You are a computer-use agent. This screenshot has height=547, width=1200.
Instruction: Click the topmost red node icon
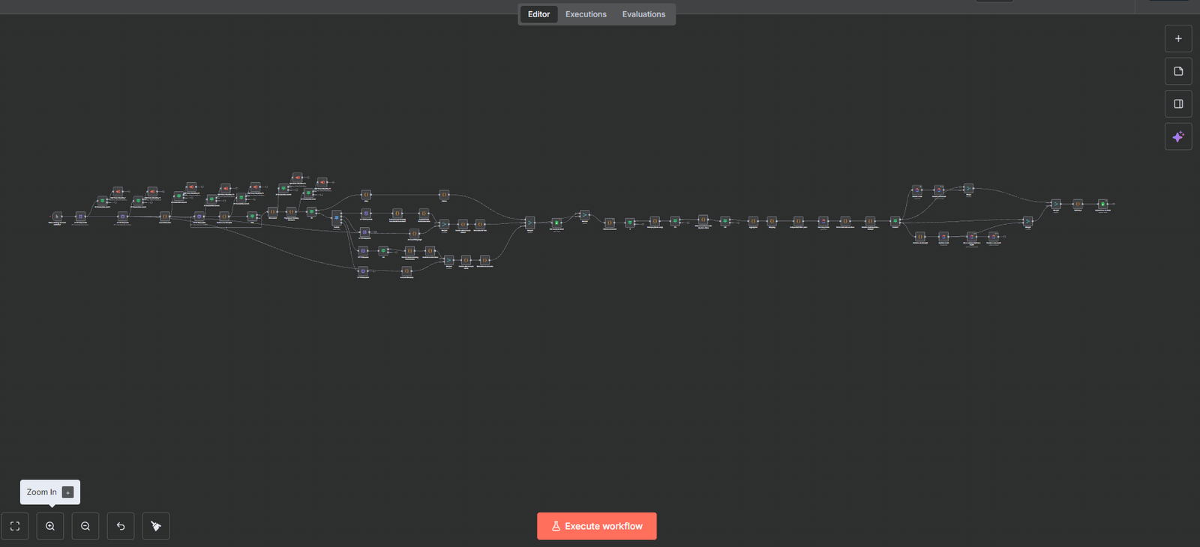coord(298,178)
